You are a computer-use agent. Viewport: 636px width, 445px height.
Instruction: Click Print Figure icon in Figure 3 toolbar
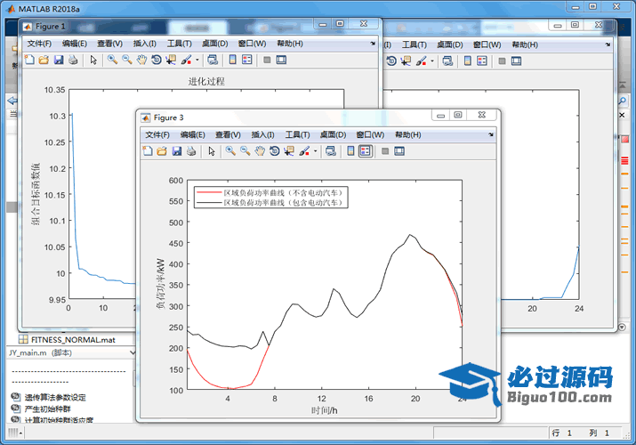click(191, 151)
